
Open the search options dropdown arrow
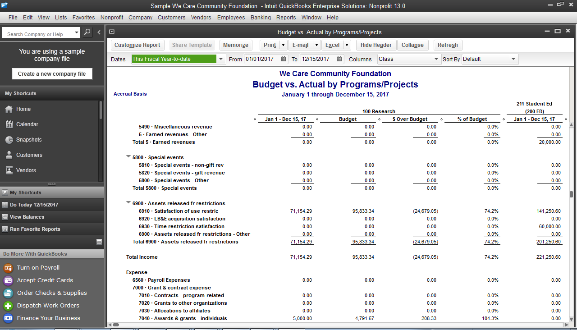point(77,32)
